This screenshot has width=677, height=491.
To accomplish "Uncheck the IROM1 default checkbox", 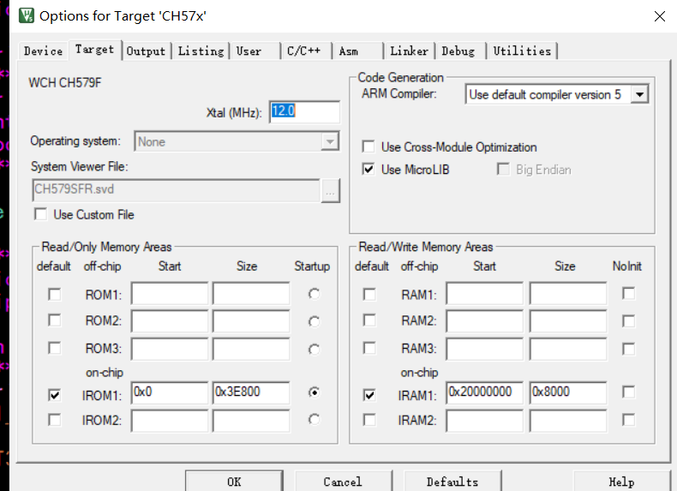I will pyautogui.click(x=55, y=395).
